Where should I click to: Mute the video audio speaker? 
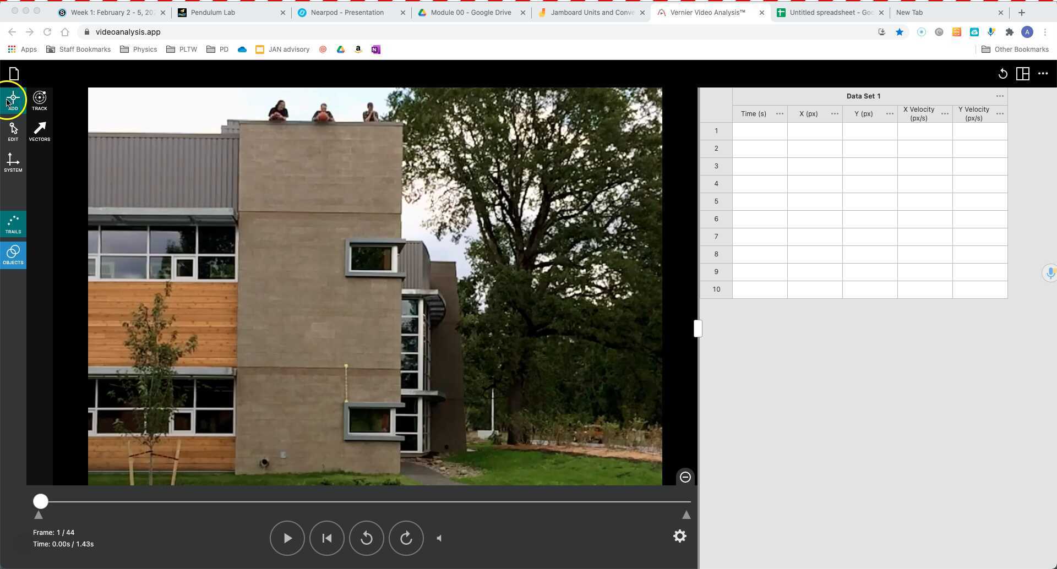point(439,538)
